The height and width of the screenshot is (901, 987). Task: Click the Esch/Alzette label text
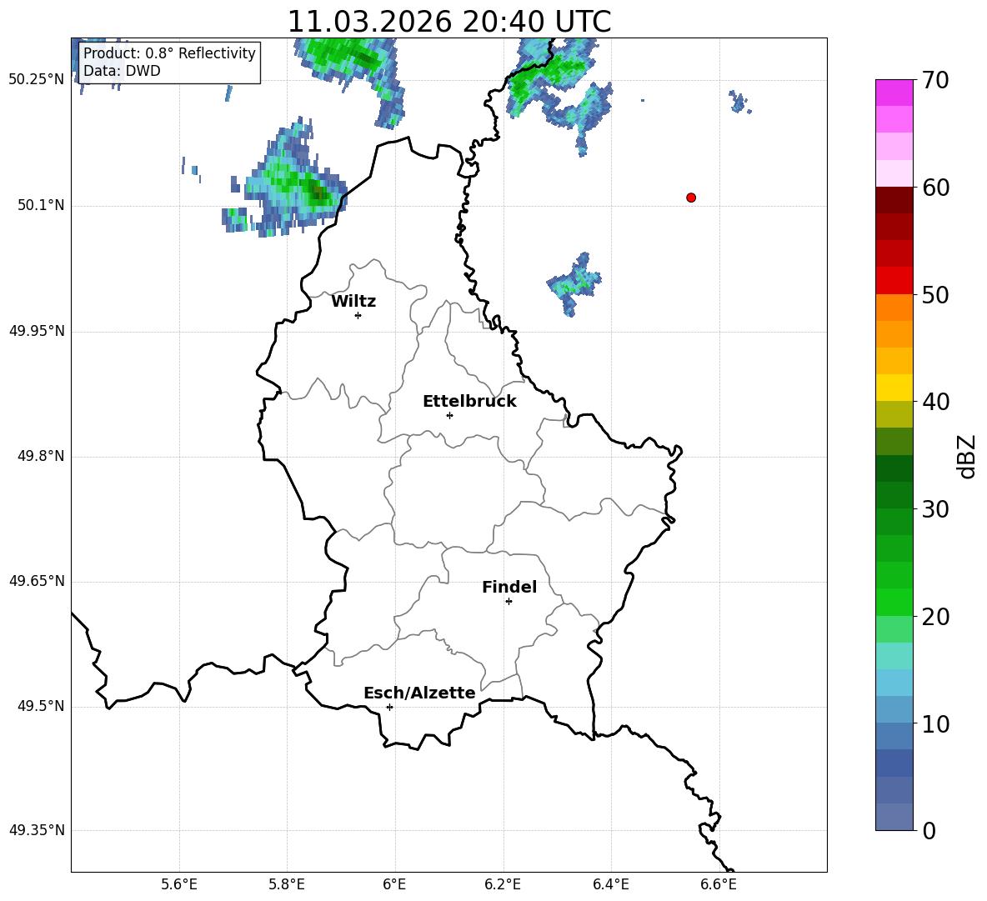pyautogui.click(x=419, y=693)
